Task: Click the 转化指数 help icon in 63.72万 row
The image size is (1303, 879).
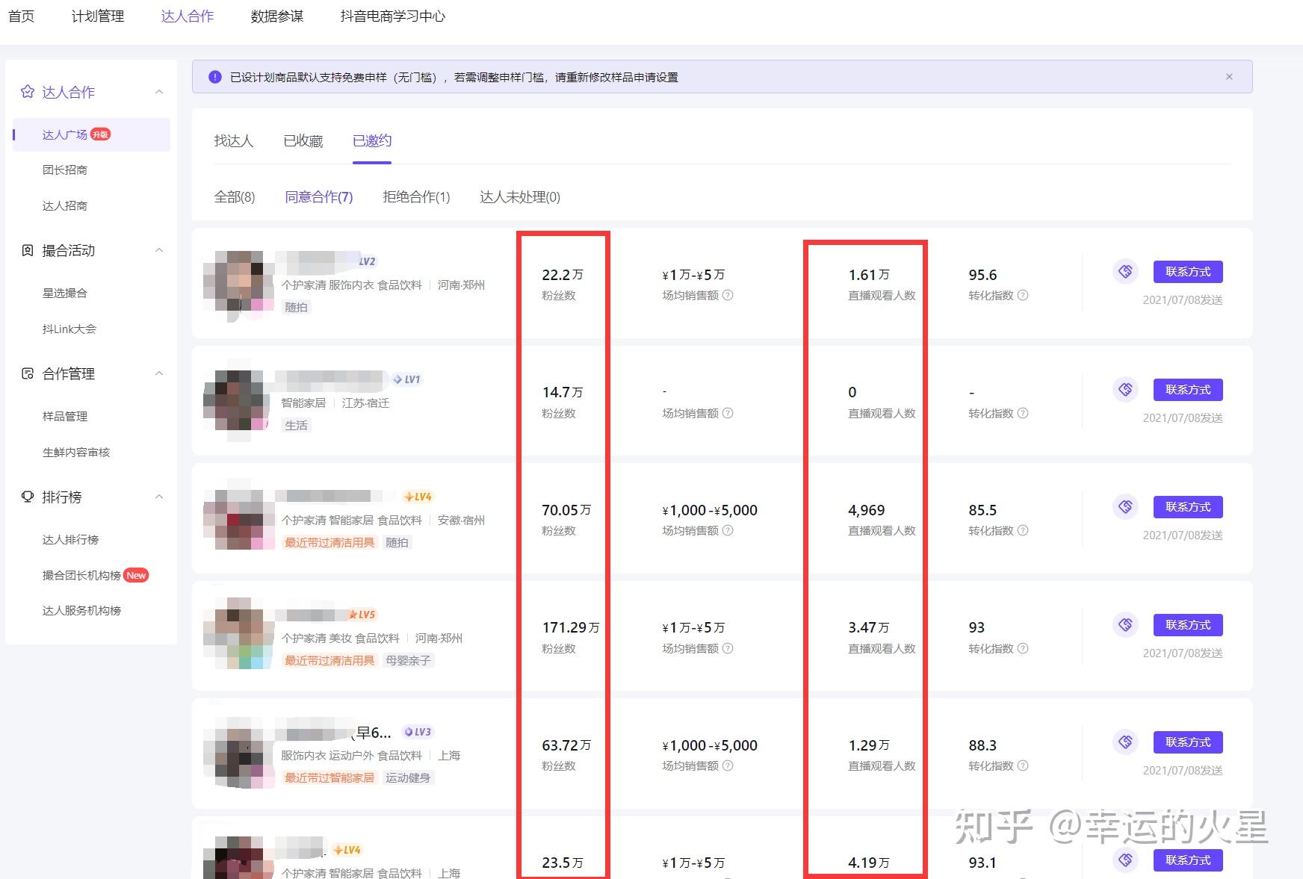Action: tap(1023, 765)
